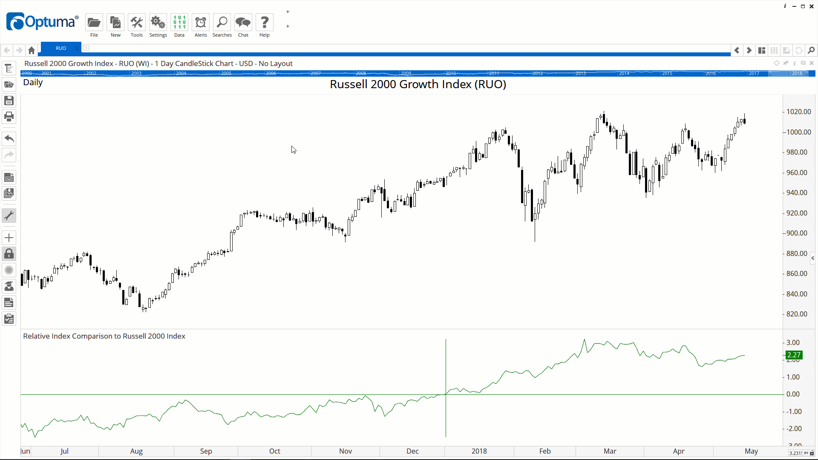Click the graduate training icon
This screenshot has height=460, width=818.
(x=9, y=286)
